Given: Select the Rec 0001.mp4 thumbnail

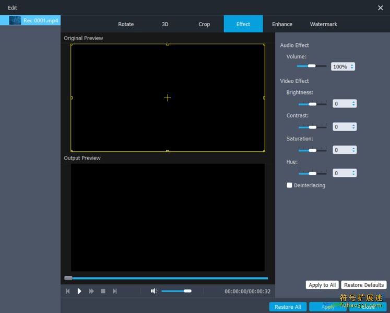Looking at the screenshot, I should tap(15, 20).
